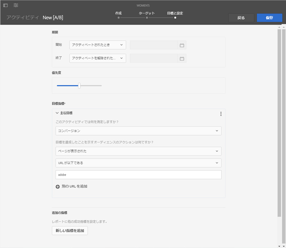Viewport: 286px width, 248px height.
Task: Click the end date input field
Action: [154, 59]
